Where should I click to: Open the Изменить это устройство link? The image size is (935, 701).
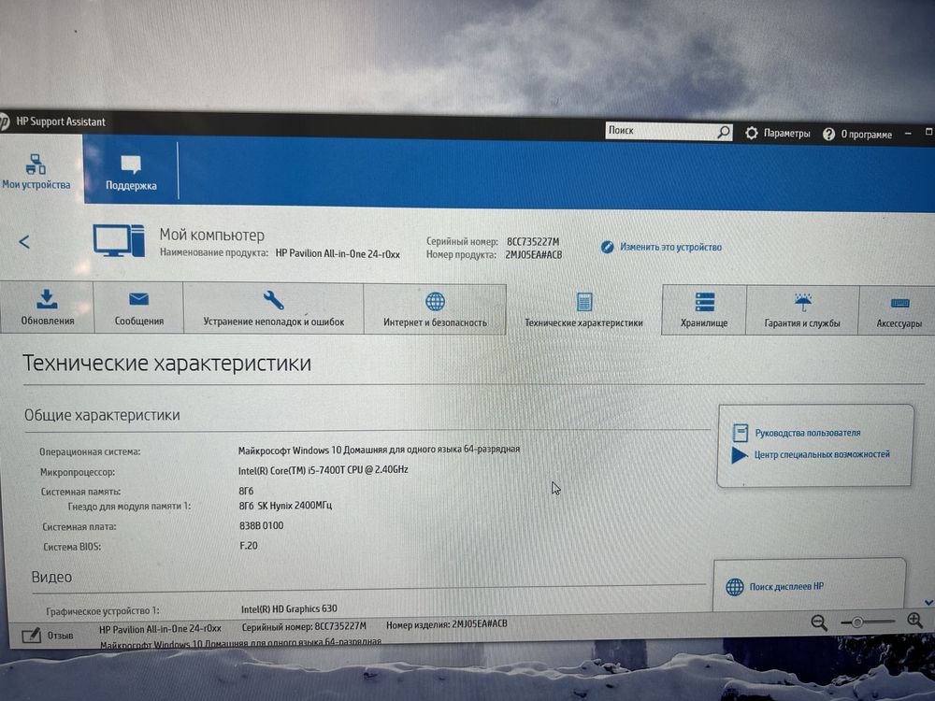670,247
